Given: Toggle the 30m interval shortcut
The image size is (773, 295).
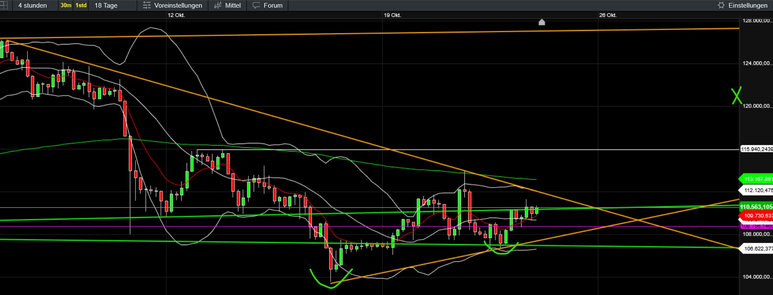Looking at the screenshot, I should (x=66, y=6).
